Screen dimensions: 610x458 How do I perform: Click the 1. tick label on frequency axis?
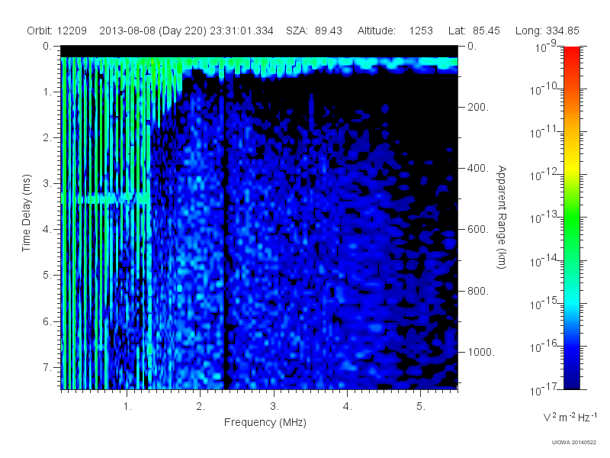coord(127,407)
